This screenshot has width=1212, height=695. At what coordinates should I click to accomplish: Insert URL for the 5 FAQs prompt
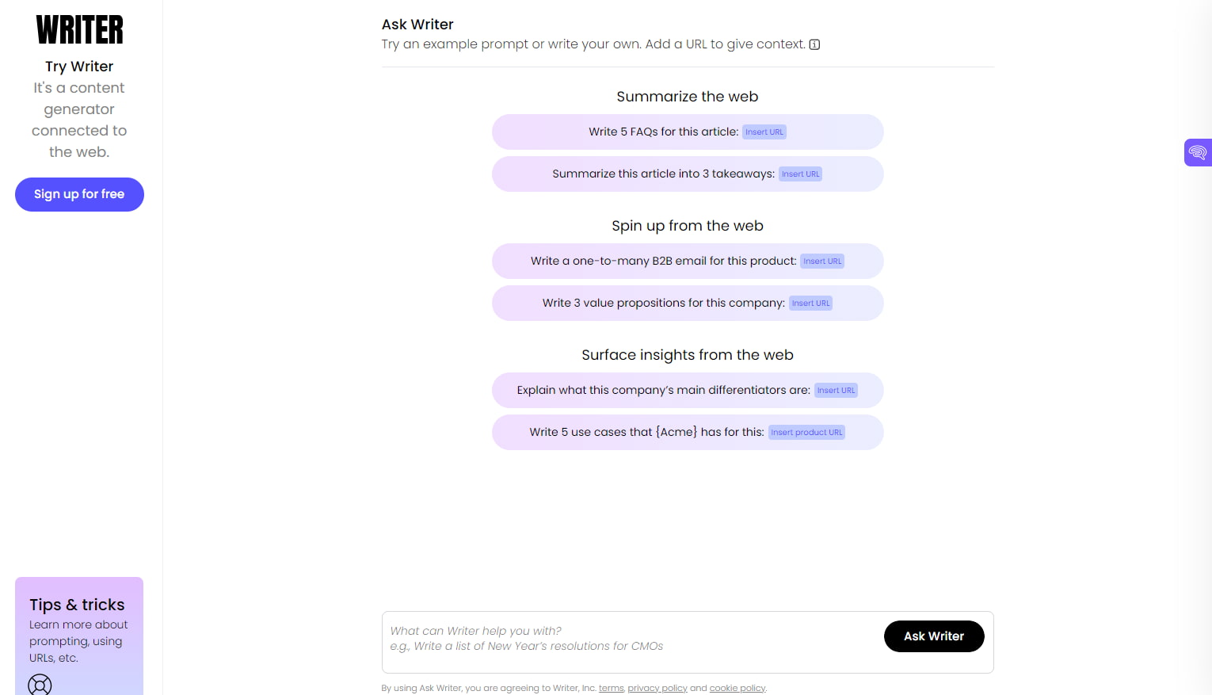(x=764, y=132)
